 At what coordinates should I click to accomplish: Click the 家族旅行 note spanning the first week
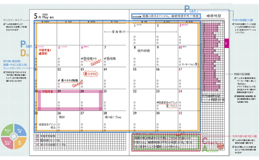tap(119, 32)
